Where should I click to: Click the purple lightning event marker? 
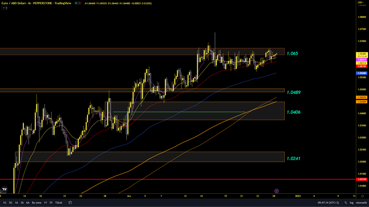(x=277, y=191)
